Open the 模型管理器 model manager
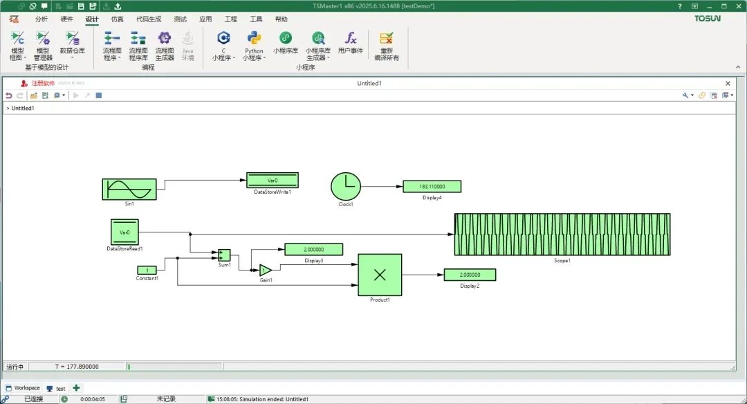This screenshot has width=747, height=404. tap(43, 44)
